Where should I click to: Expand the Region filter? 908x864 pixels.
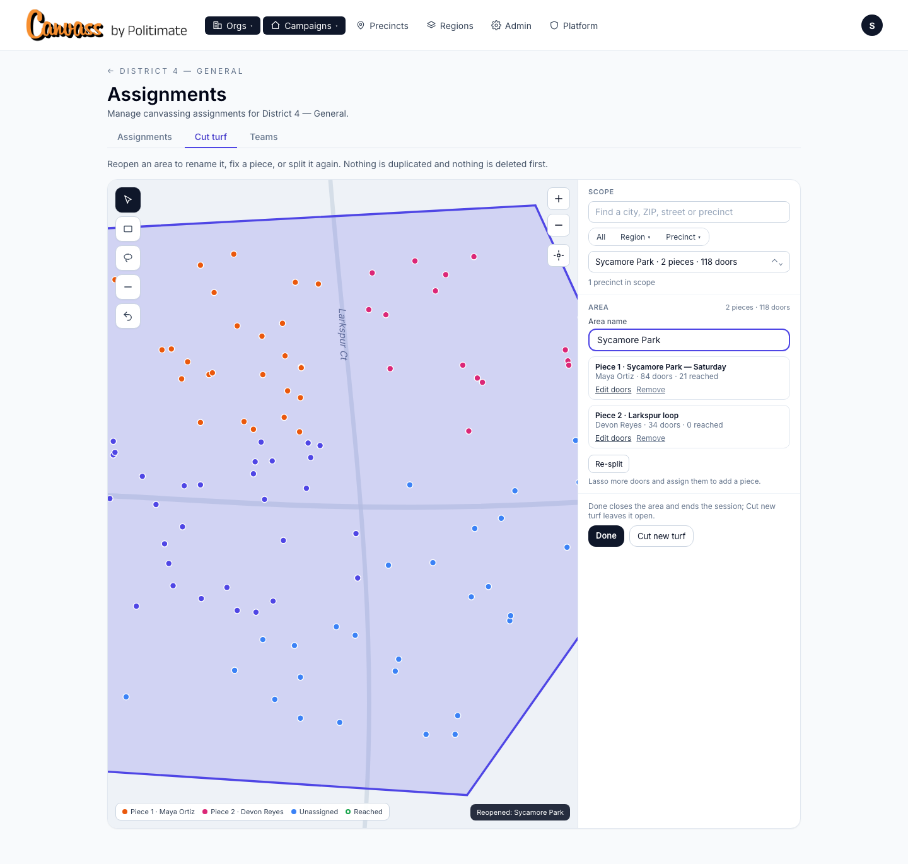635,237
